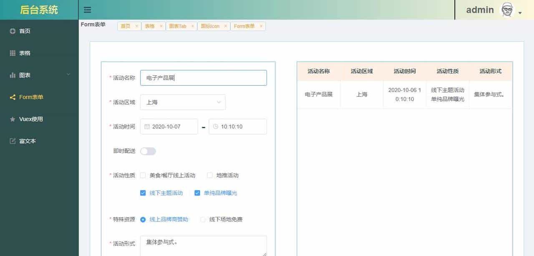Select the Vuex使用 star icon

tap(12, 119)
